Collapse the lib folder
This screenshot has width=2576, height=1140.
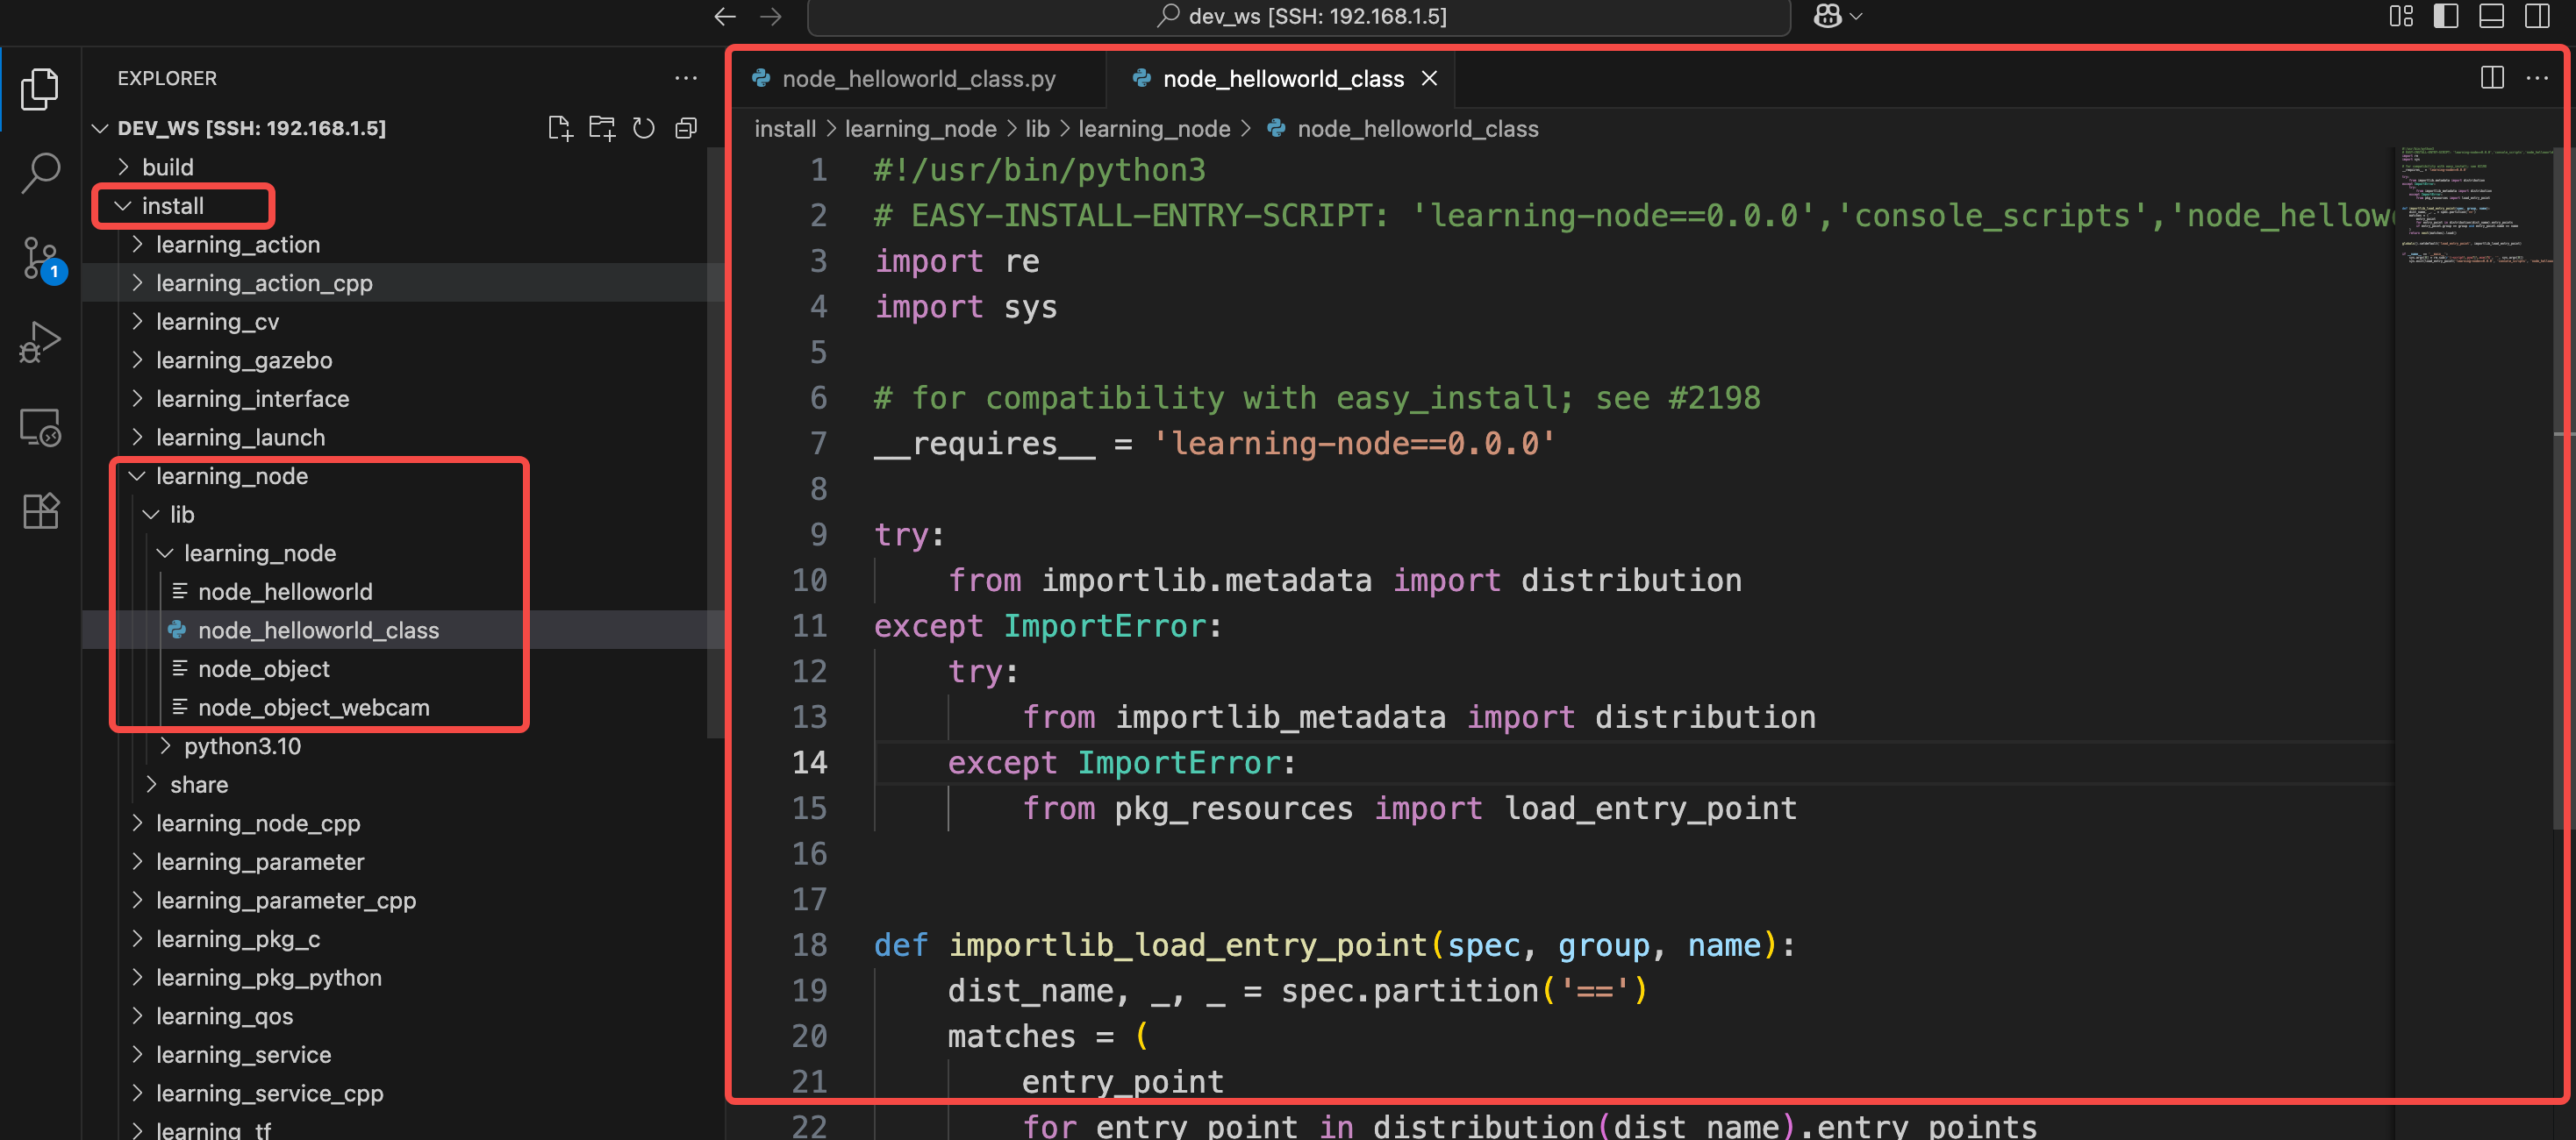pyautogui.click(x=181, y=515)
